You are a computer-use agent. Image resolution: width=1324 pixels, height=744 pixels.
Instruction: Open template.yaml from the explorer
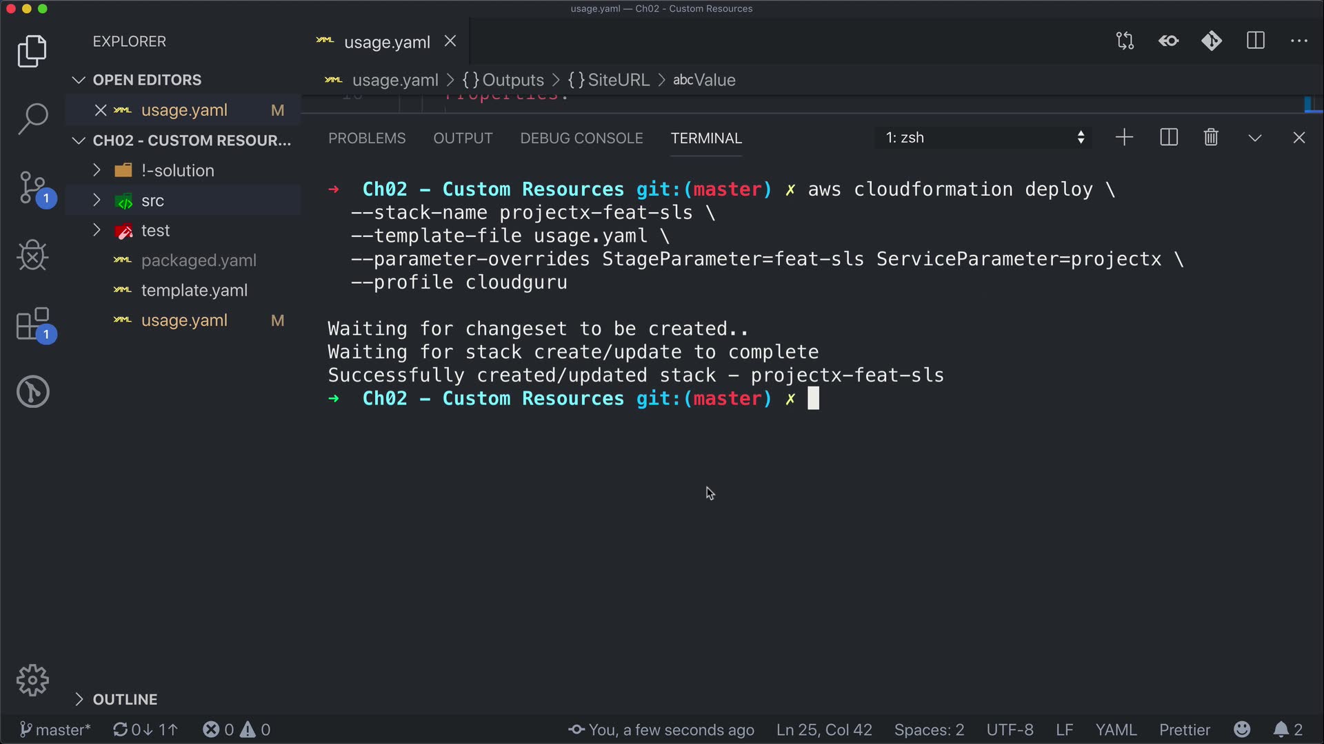[x=194, y=291]
